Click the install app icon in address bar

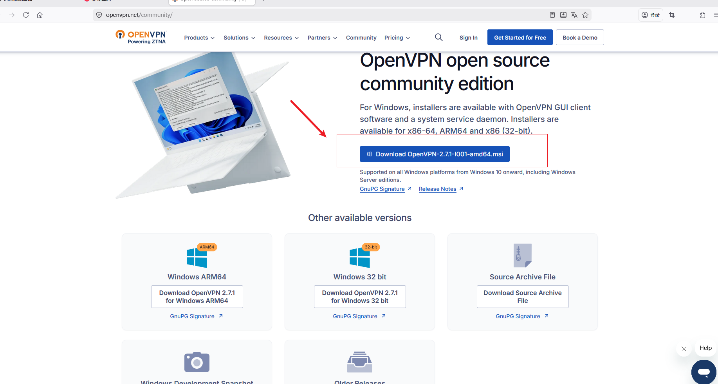563,15
